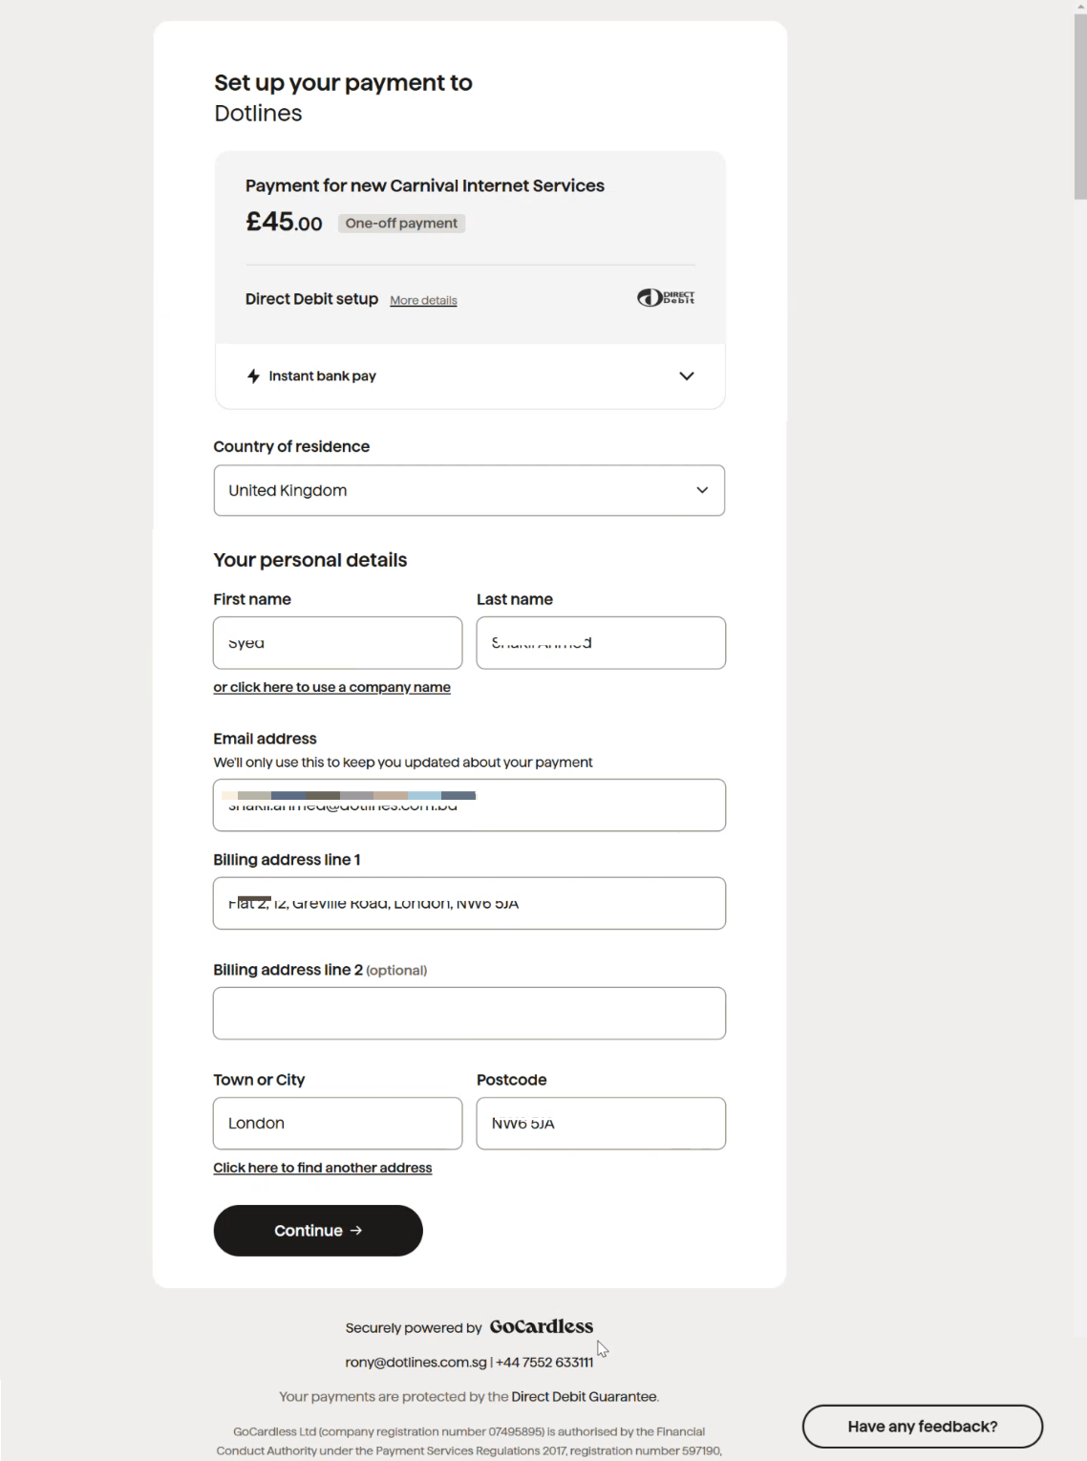Click the arrow icon on Continue button

click(356, 1231)
